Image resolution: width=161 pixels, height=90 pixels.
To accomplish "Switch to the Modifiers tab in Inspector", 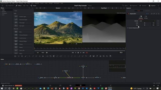I will coord(148,11).
